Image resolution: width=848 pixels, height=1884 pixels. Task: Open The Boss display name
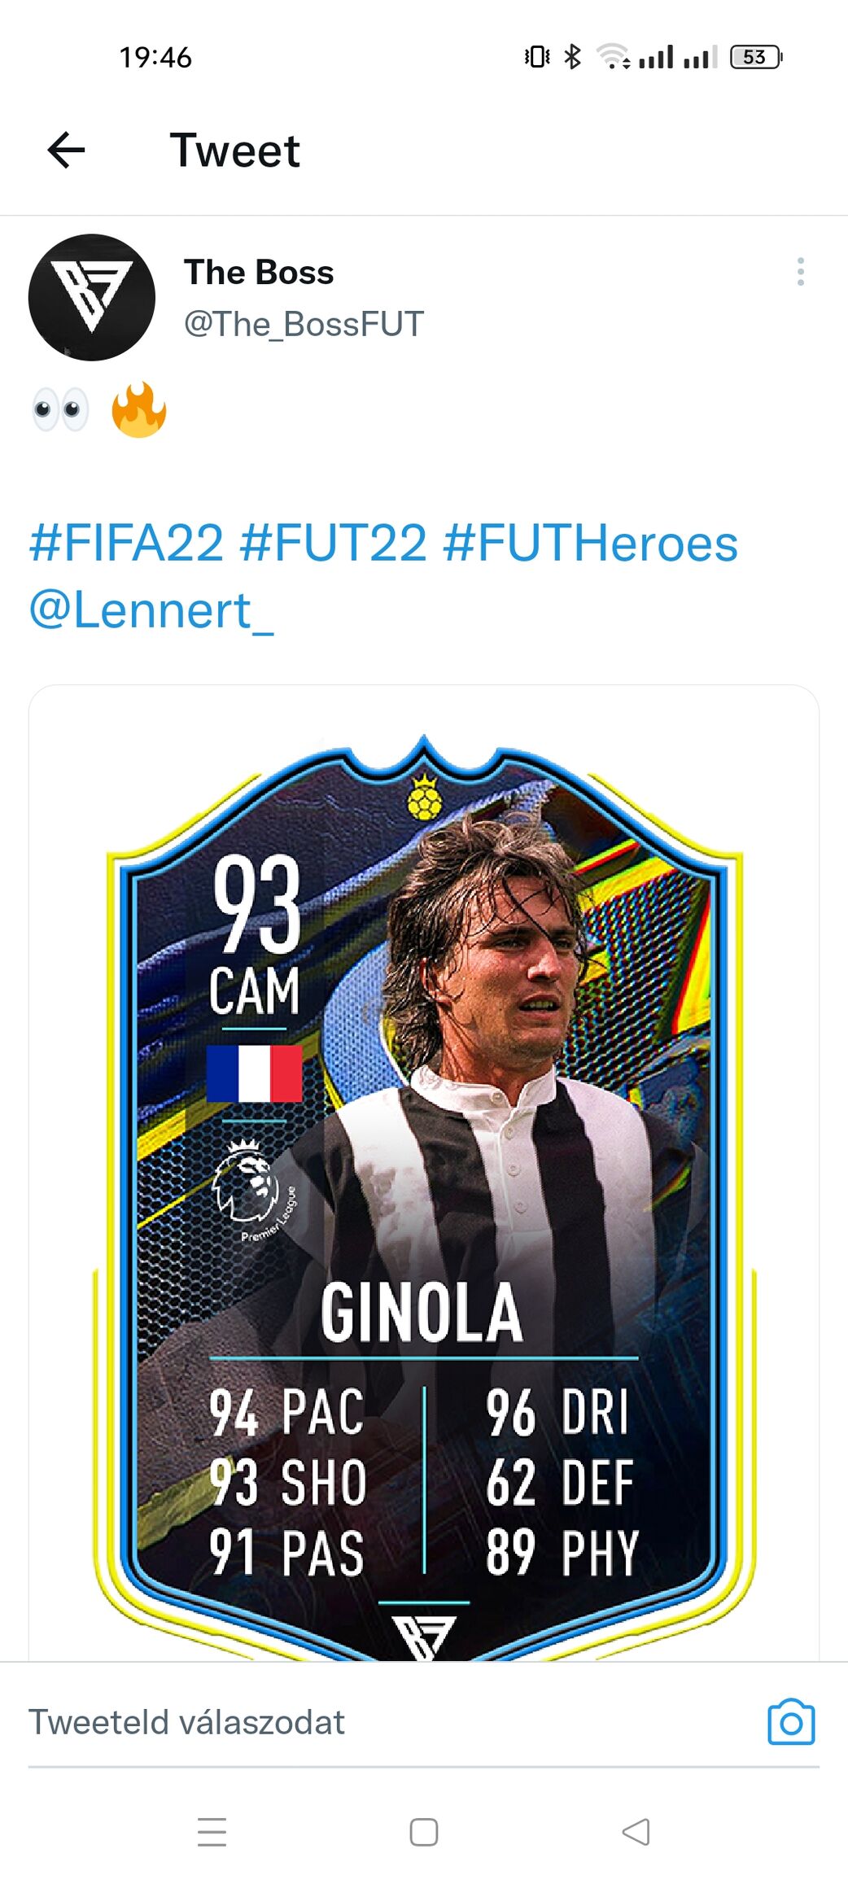[259, 273]
